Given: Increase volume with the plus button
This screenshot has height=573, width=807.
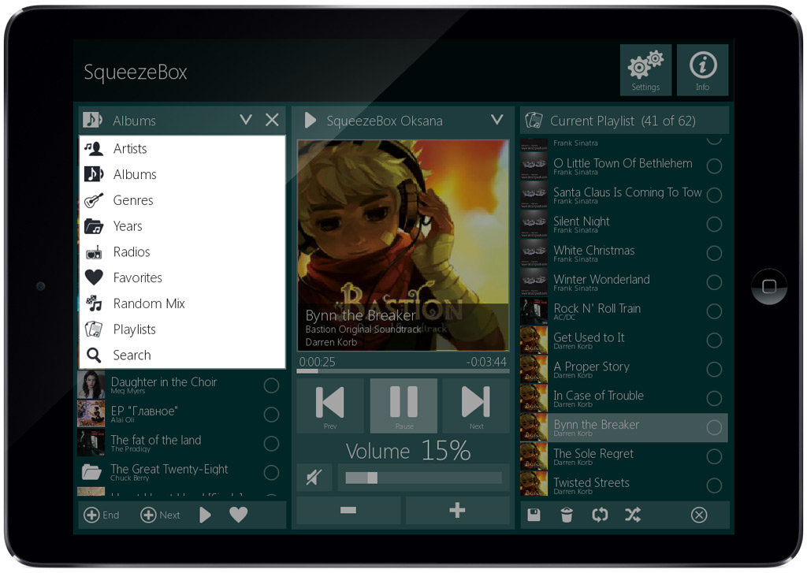Looking at the screenshot, I should 456,511.
